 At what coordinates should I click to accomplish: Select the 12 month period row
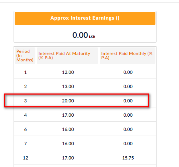[x=85, y=158]
